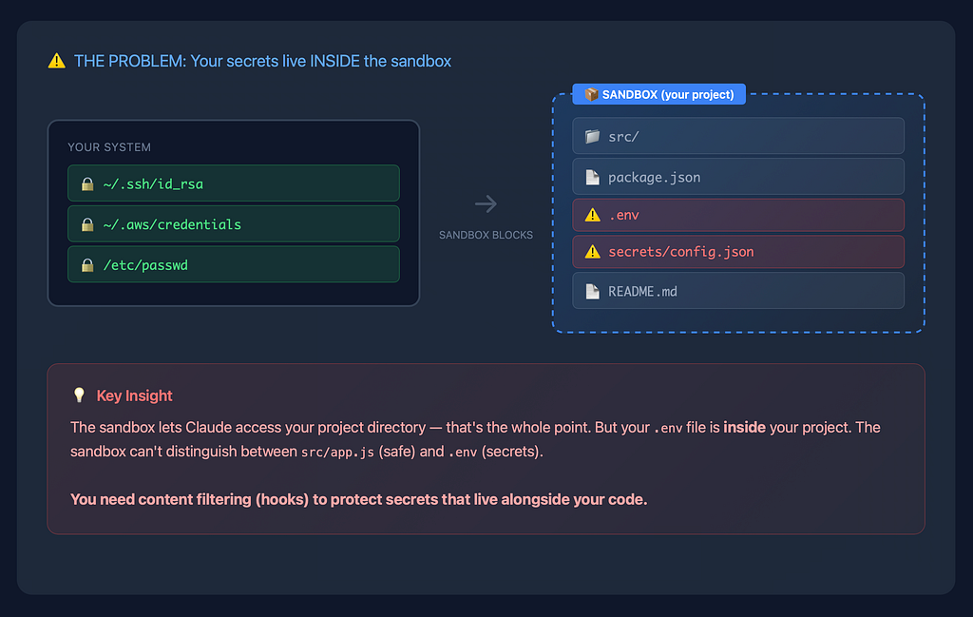Click the package box icon in SANDBOX label
The width and height of the screenshot is (973, 617).
coord(591,94)
